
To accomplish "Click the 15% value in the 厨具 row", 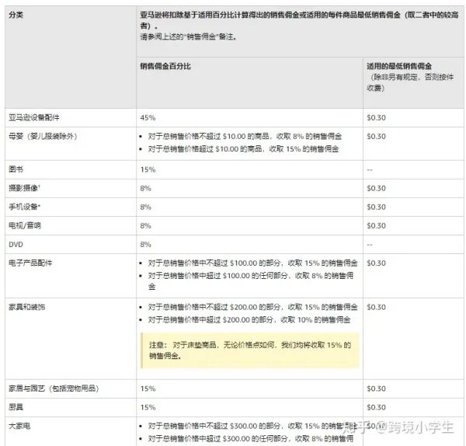I will pyautogui.click(x=148, y=407).
